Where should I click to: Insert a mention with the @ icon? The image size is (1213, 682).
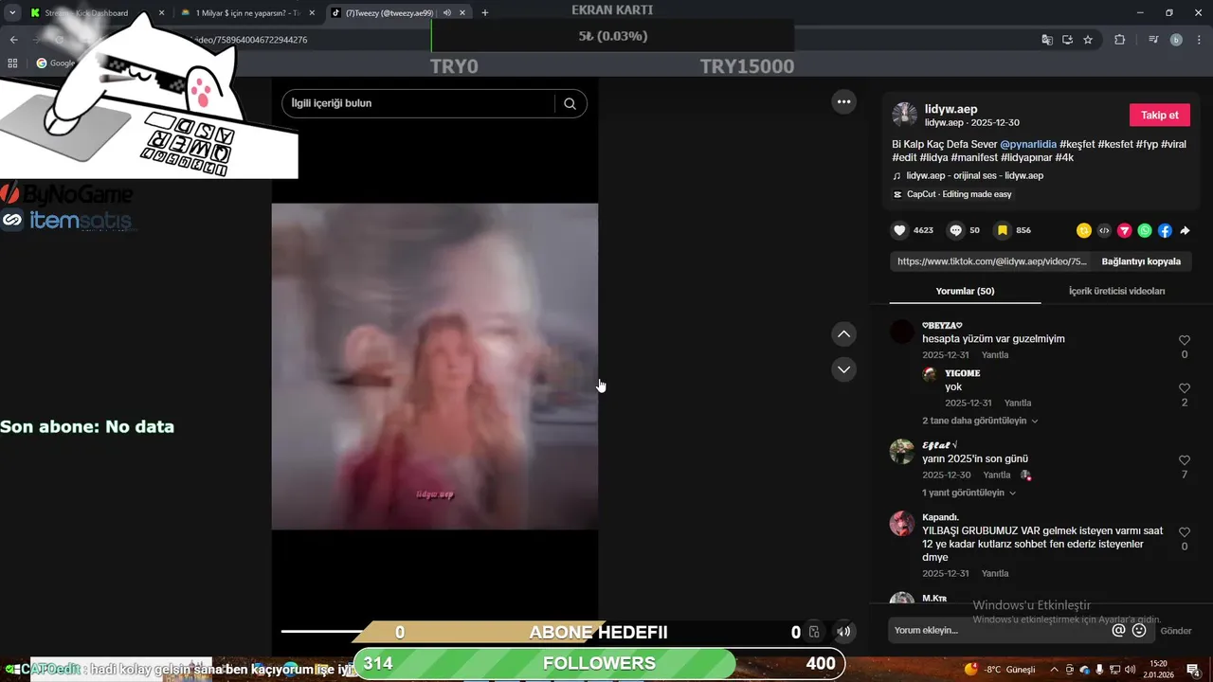tap(1118, 630)
